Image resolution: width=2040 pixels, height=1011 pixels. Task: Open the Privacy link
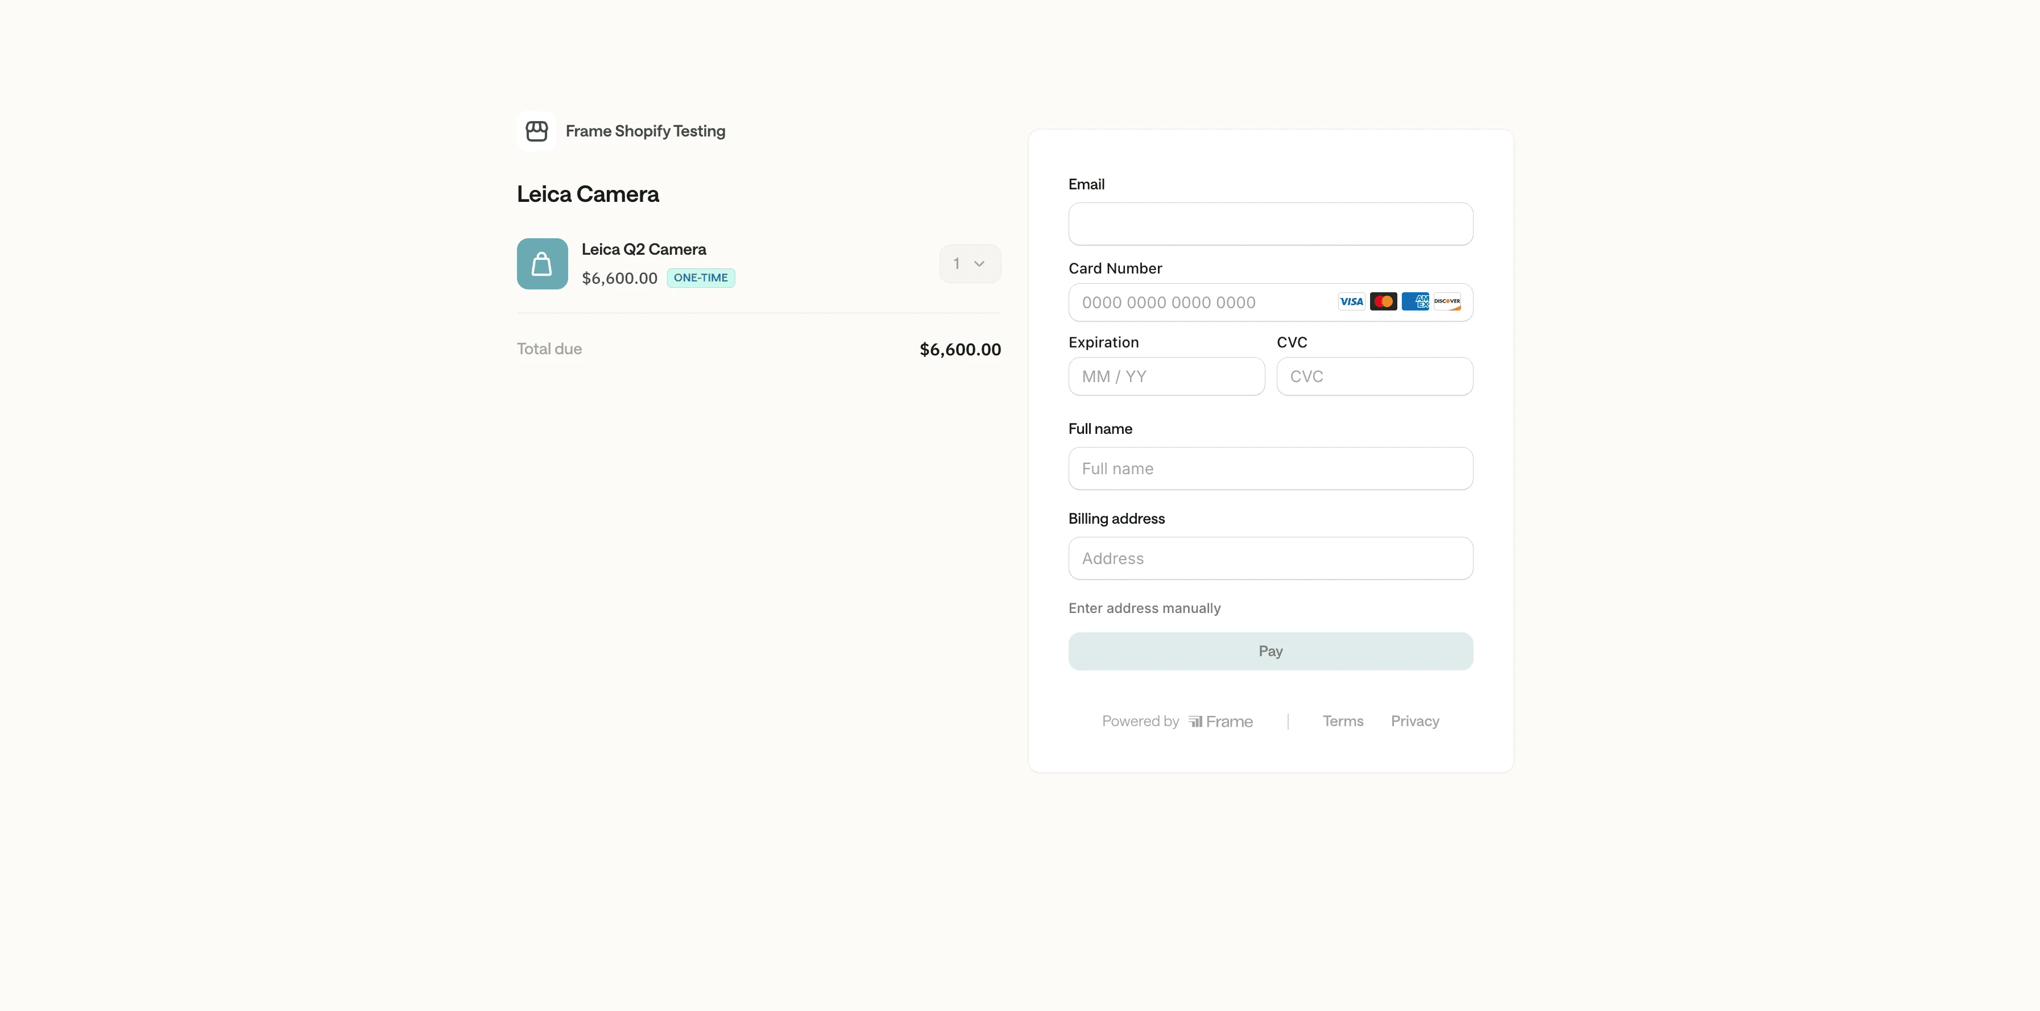click(1414, 721)
